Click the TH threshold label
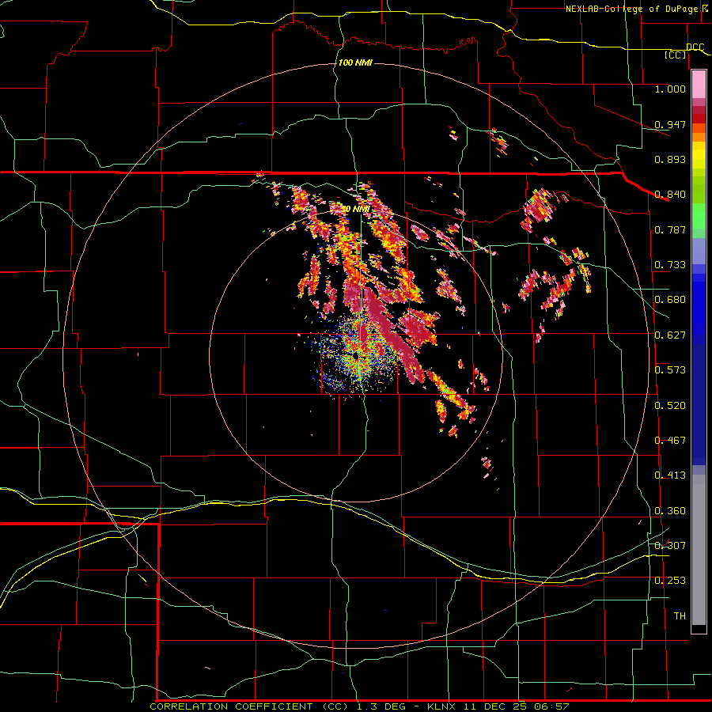712x712 pixels. (680, 615)
